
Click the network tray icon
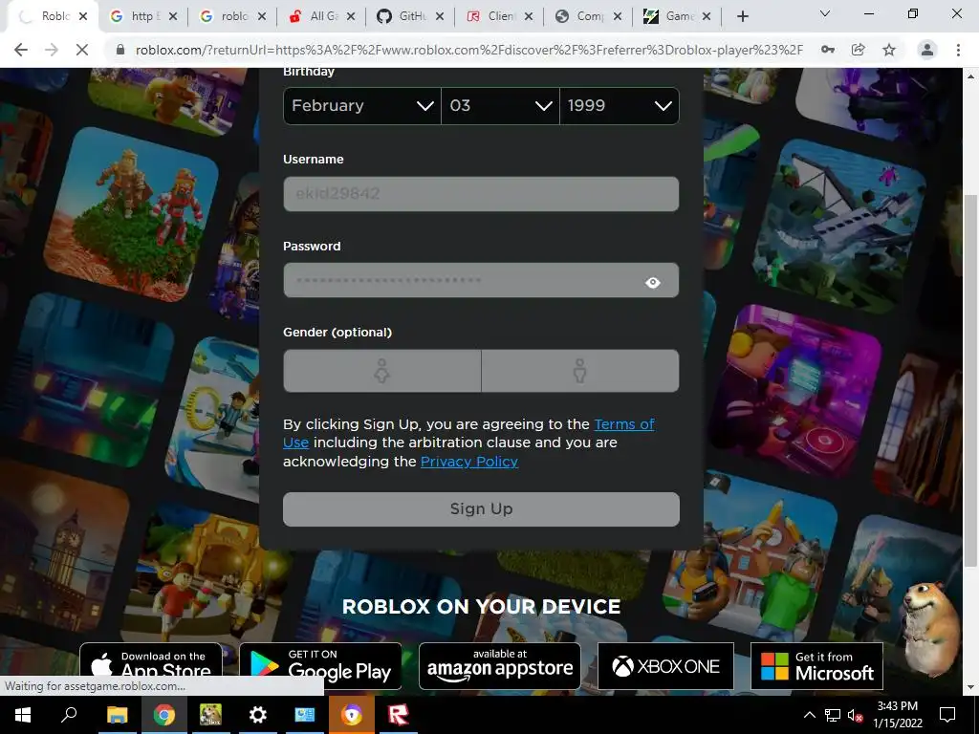tap(833, 715)
